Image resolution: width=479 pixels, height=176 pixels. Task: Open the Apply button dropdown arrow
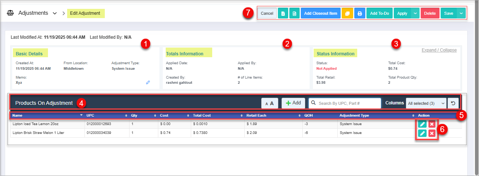click(415, 13)
